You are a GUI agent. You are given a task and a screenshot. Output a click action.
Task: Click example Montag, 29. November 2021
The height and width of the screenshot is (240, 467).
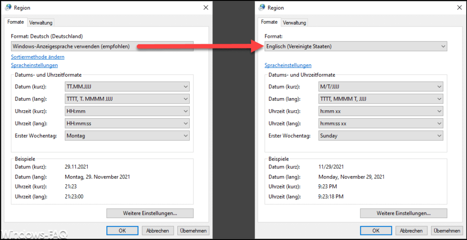point(98,177)
